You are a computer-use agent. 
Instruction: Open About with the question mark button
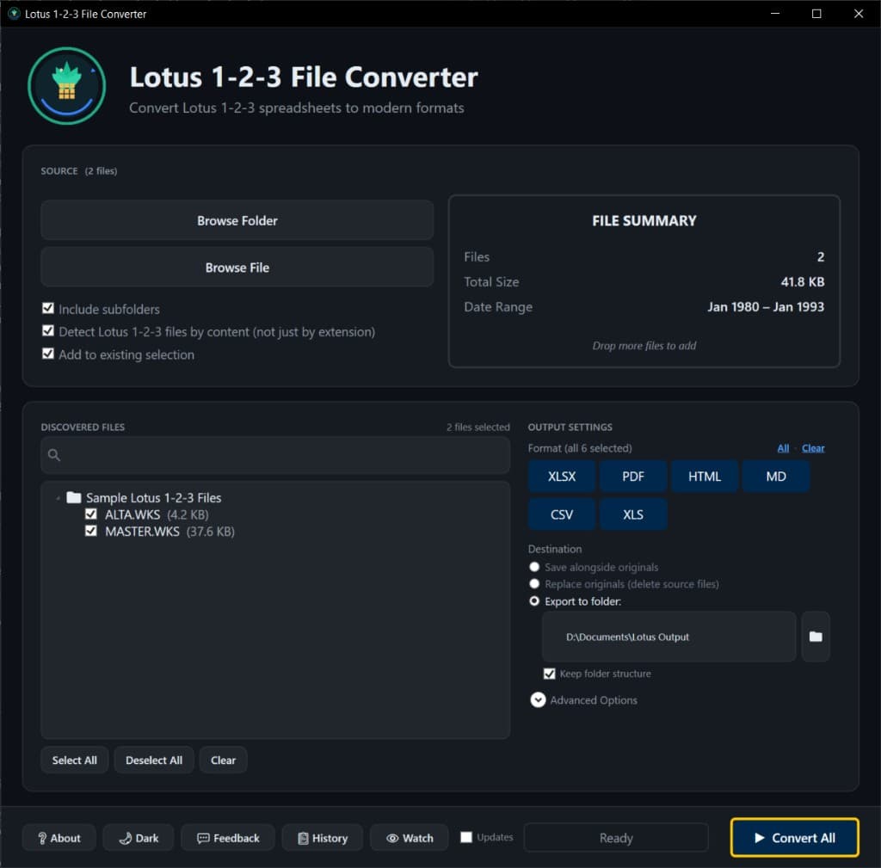pos(59,838)
